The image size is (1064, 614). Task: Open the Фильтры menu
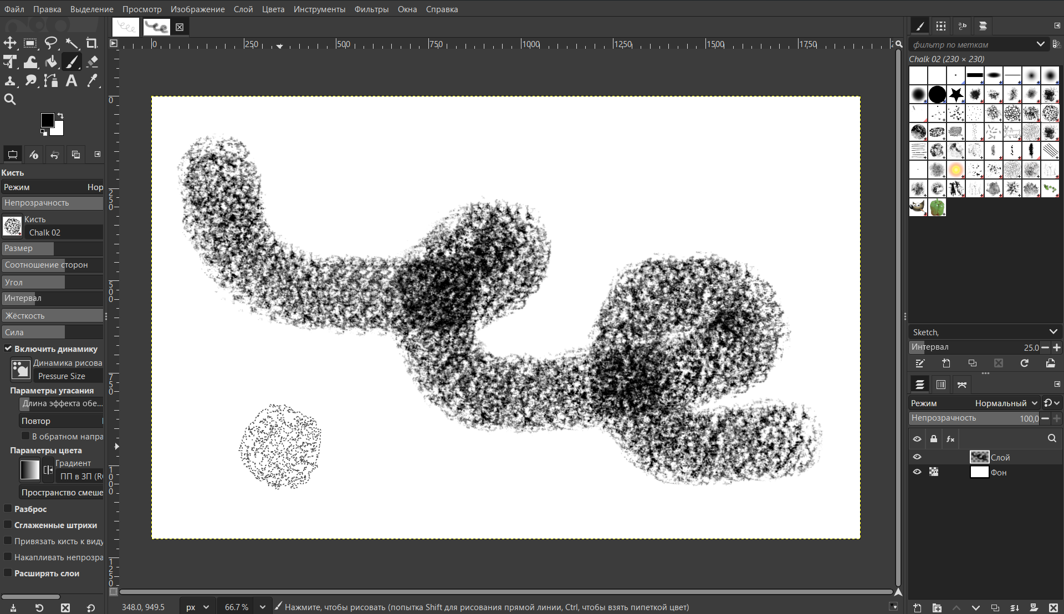coord(371,9)
